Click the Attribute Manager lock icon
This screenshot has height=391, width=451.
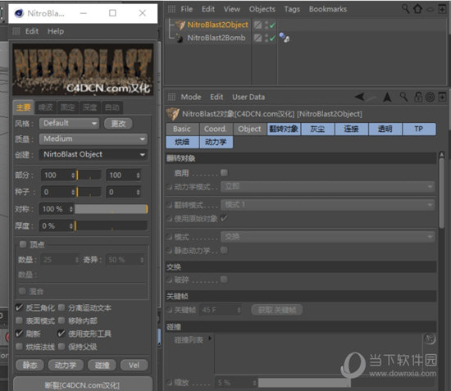click(418, 97)
